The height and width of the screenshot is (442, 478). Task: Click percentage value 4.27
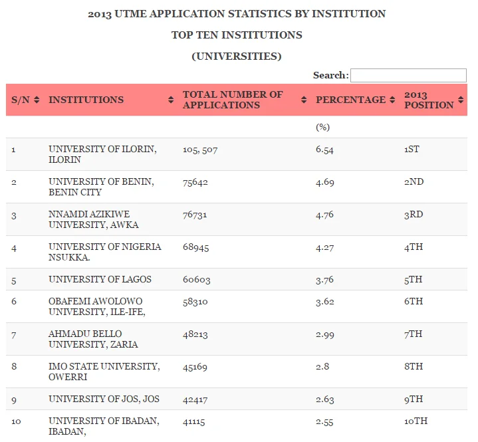pos(324,247)
